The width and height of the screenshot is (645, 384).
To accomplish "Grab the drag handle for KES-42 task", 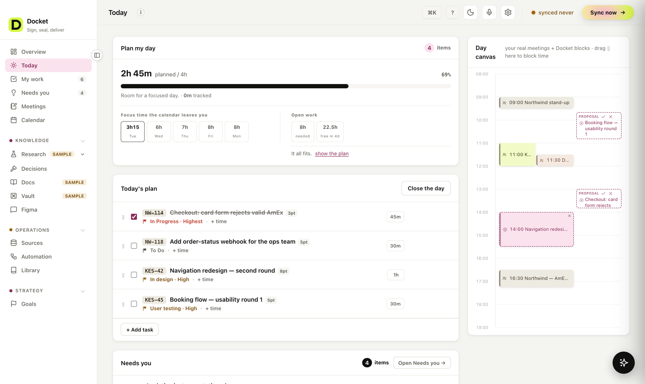I will pos(123,275).
